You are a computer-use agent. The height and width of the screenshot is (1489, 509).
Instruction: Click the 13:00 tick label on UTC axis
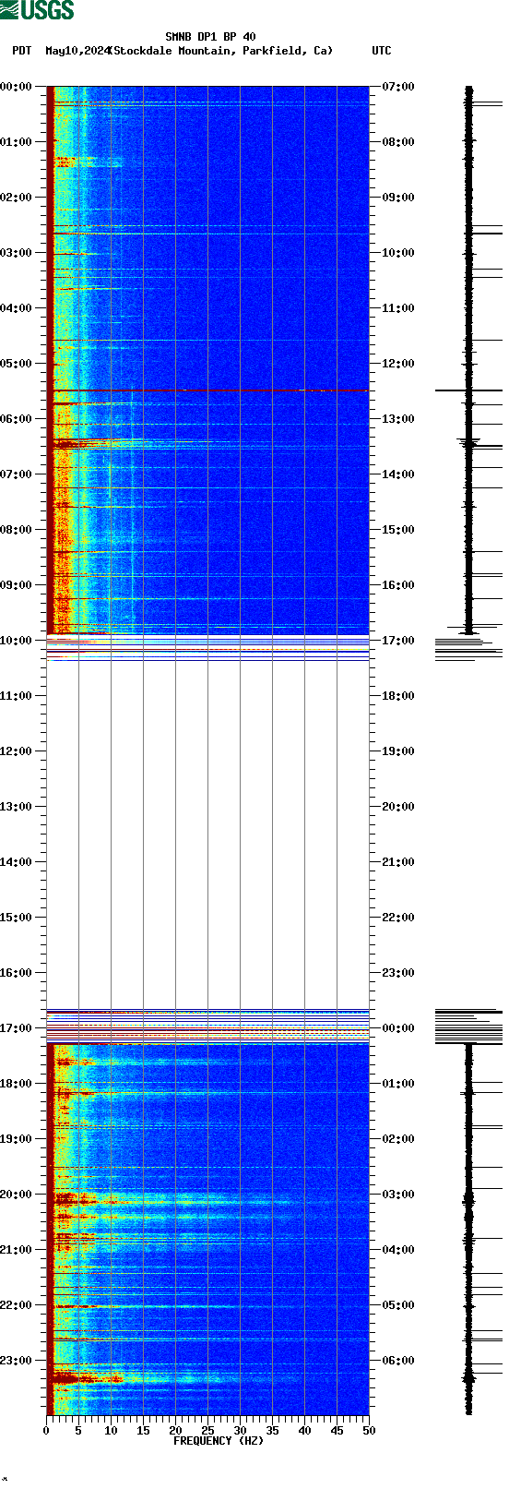(x=398, y=419)
